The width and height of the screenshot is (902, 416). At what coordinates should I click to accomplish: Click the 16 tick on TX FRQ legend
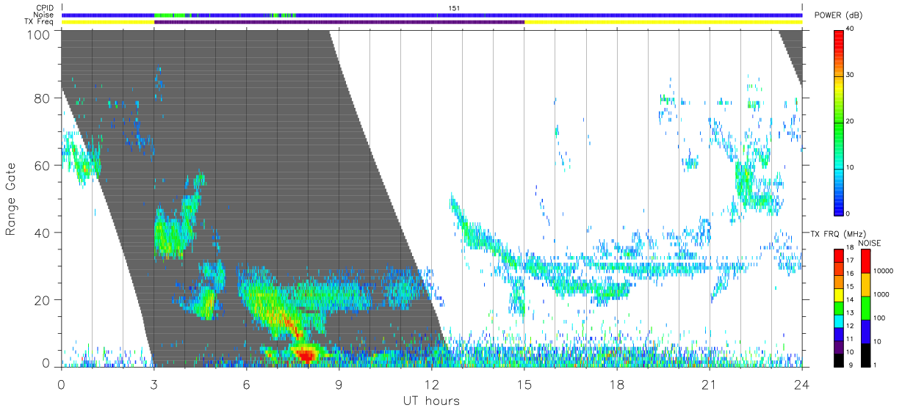[850, 273]
